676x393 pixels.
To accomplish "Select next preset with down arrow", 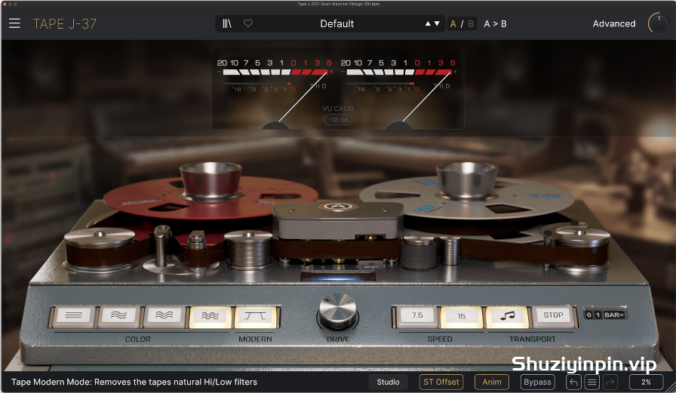I will 437,23.
